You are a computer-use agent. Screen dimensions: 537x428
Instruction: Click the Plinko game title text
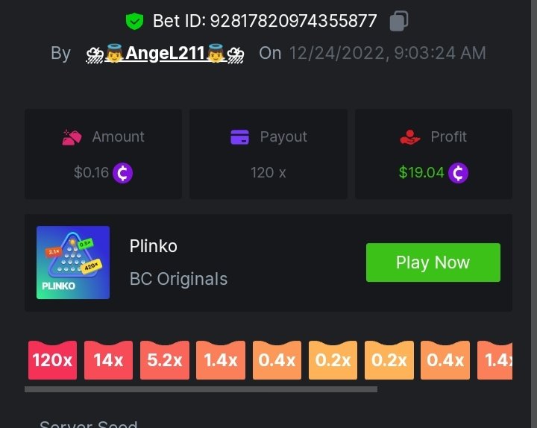[154, 246]
